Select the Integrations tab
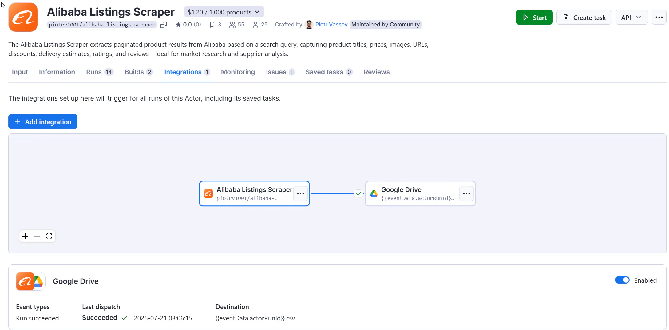 187,72
